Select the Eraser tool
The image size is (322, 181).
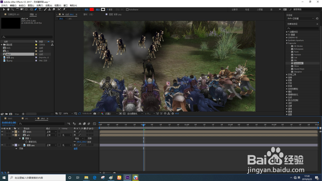point(54,9)
